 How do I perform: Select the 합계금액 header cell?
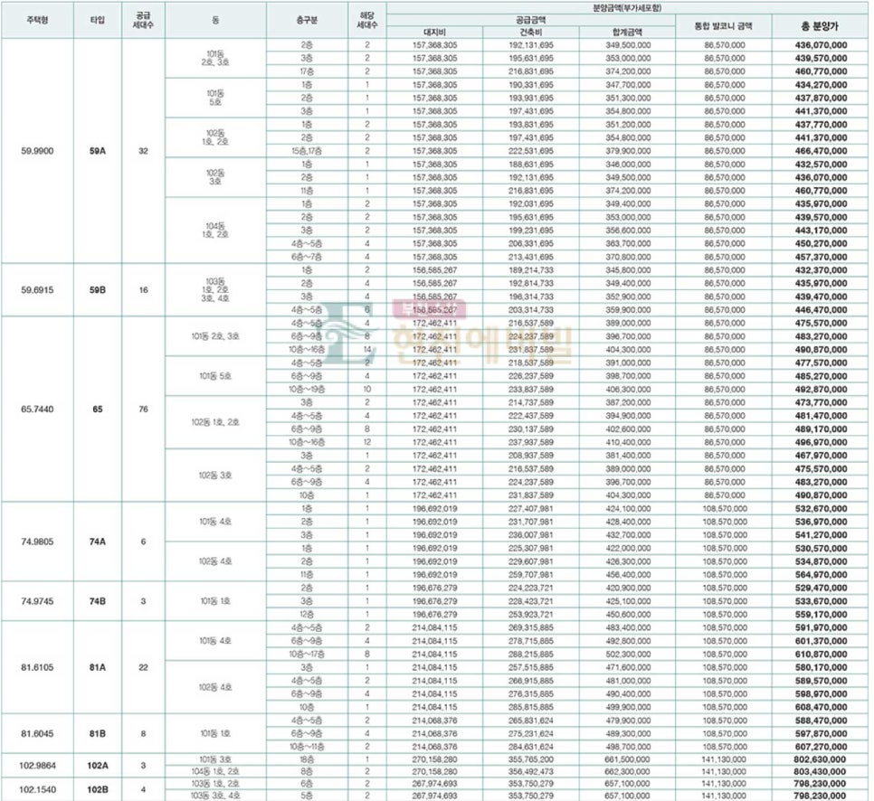(x=628, y=33)
